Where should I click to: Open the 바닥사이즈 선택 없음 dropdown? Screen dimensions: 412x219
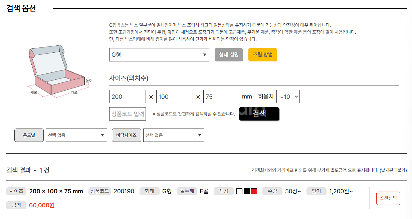174,135
